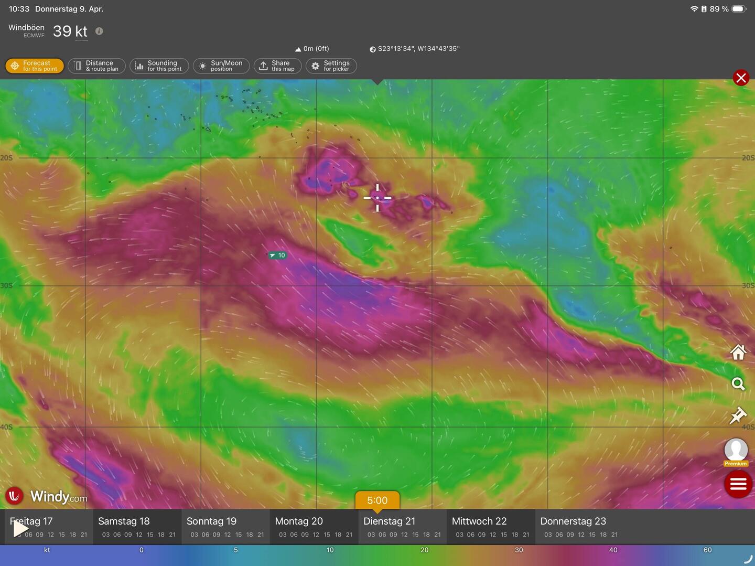Click the Windy.com logo

pos(46,496)
